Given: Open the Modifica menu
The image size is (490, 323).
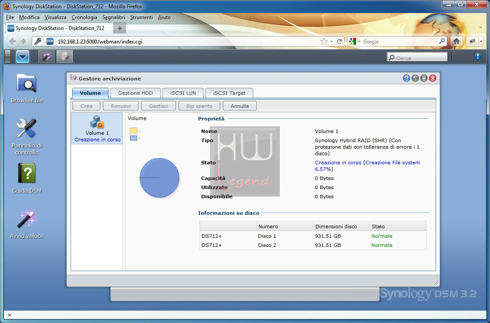Looking at the screenshot, I should point(30,17).
